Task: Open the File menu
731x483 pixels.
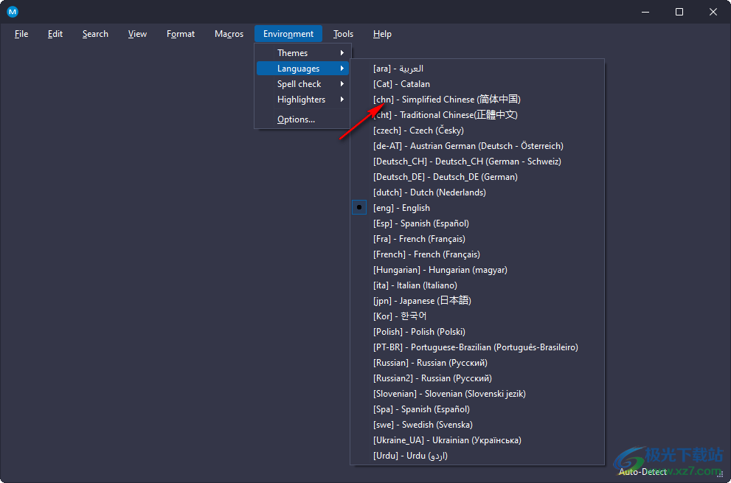Action: [21, 34]
